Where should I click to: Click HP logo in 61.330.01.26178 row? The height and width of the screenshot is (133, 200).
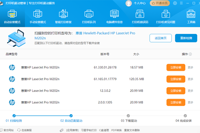pos(12,67)
